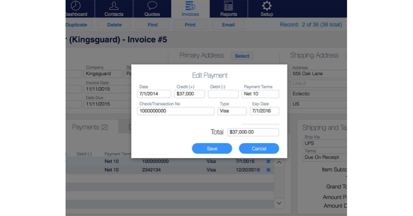The height and width of the screenshot is (216, 413).
Task: Click the Invoice Date field
Action: pos(107,89)
